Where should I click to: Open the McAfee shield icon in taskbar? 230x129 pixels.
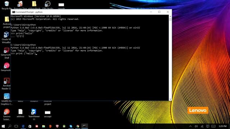[x=57, y=126]
